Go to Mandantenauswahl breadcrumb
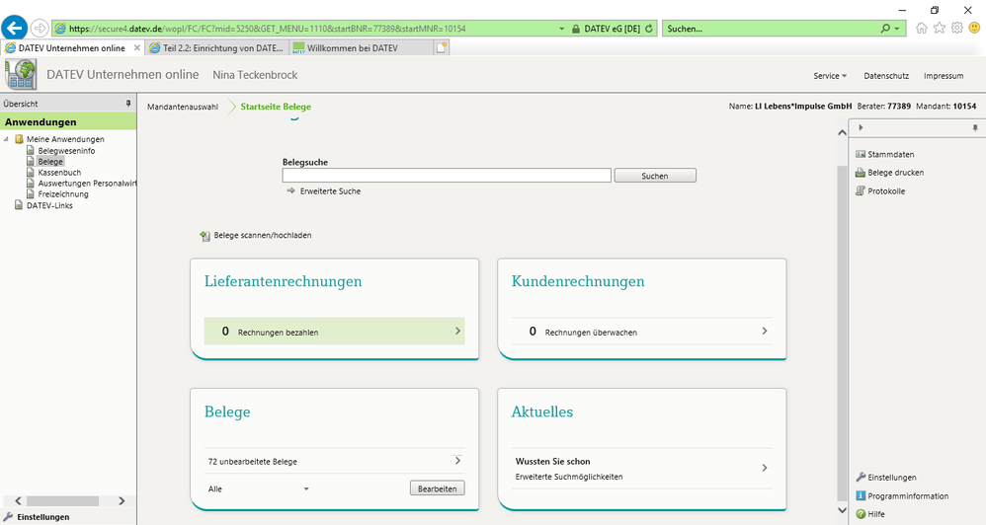986x525 pixels. click(x=183, y=107)
